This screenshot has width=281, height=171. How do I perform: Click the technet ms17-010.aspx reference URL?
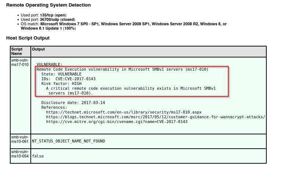(124, 112)
